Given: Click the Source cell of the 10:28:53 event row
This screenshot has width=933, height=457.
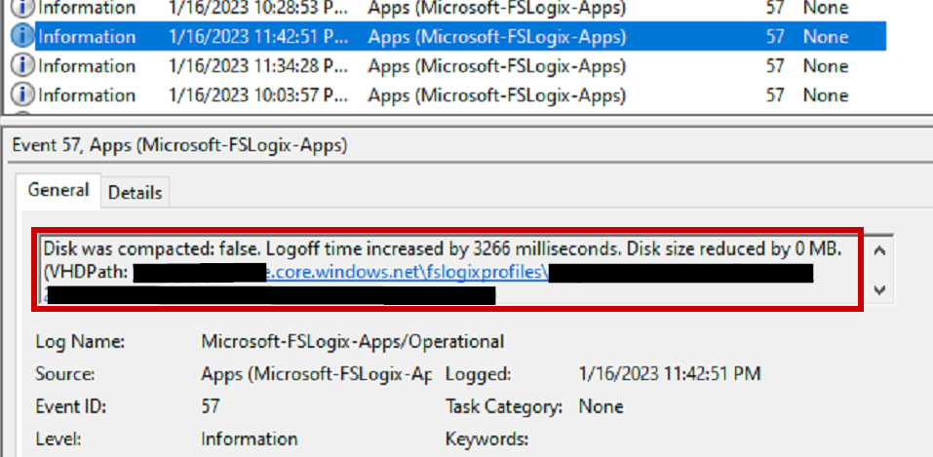Looking at the screenshot, I should point(496,8).
